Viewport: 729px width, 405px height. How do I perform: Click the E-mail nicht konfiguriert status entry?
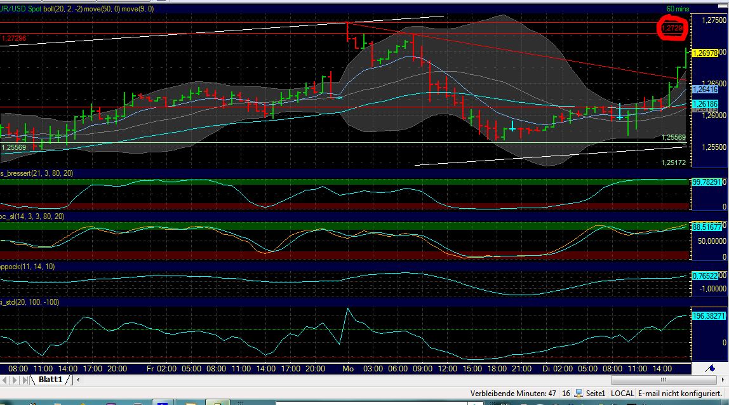click(x=678, y=393)
